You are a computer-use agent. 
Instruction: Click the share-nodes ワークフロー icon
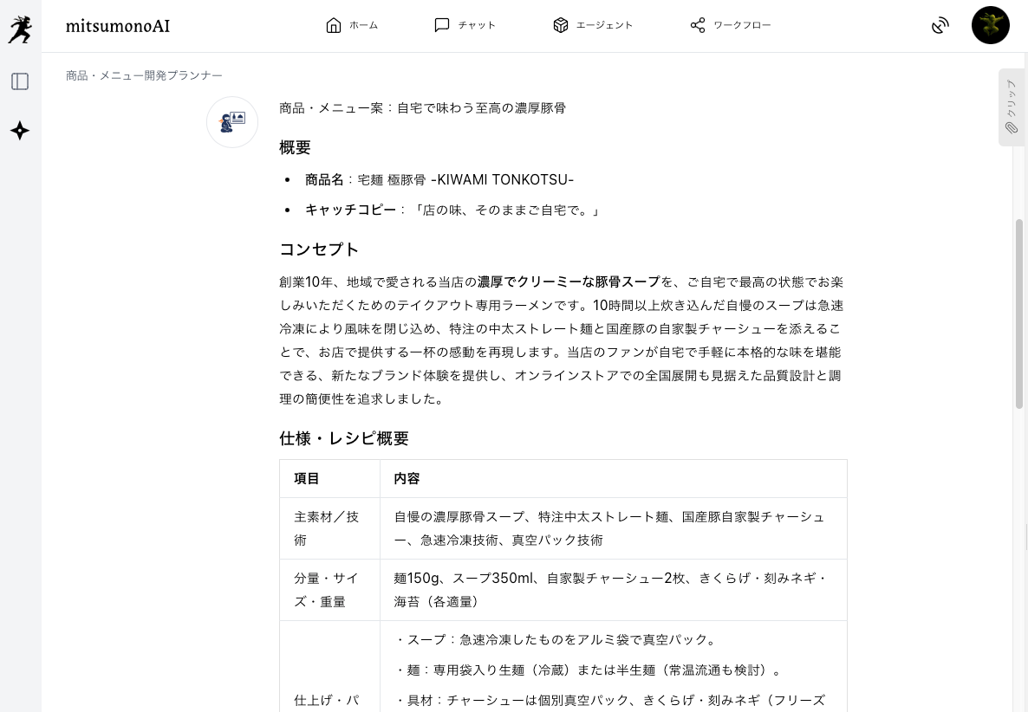698,25
